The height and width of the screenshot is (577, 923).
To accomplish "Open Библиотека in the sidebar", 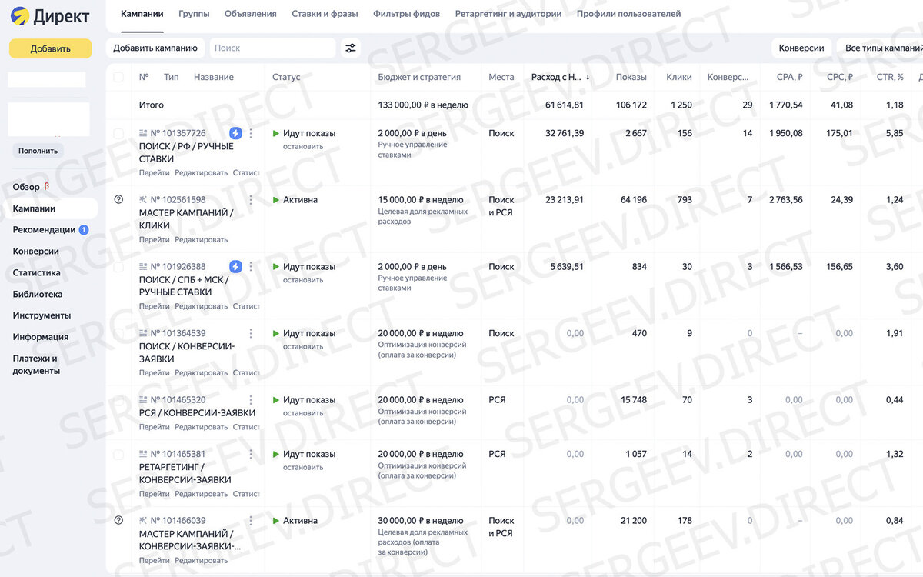I will 38,295.
